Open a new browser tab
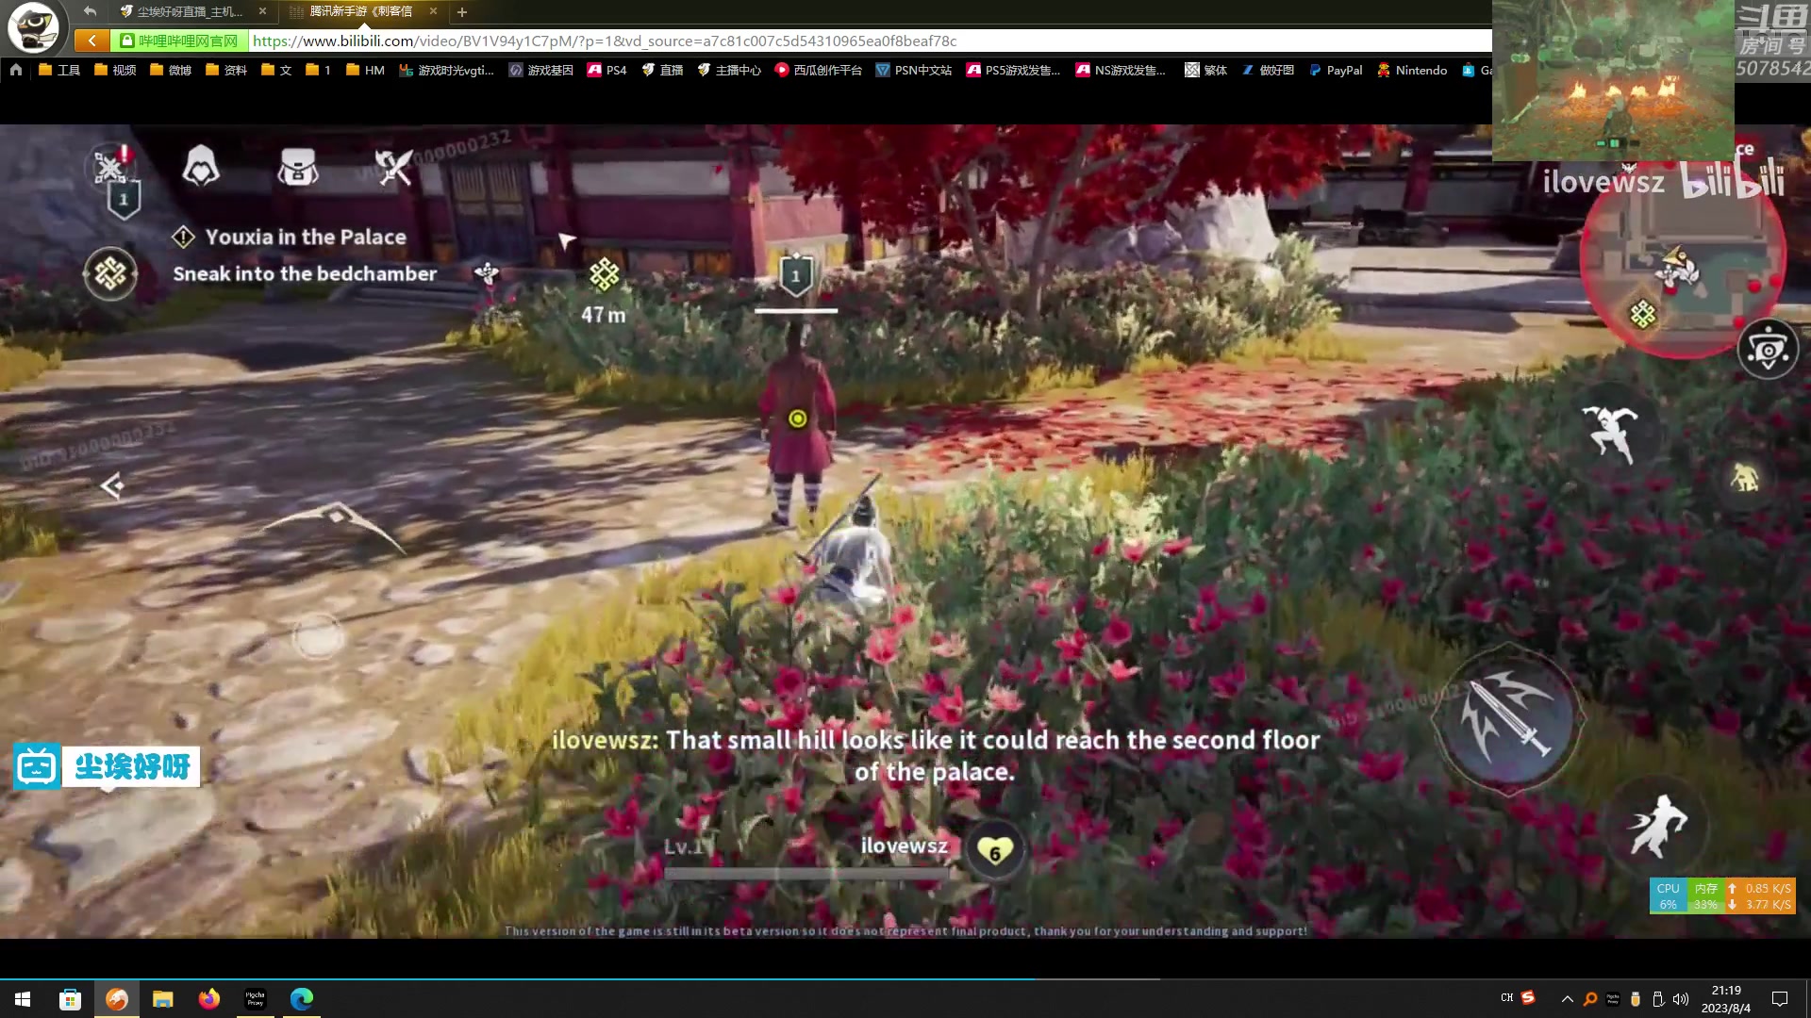1811x1018 pixels. (x=462, y=12)
